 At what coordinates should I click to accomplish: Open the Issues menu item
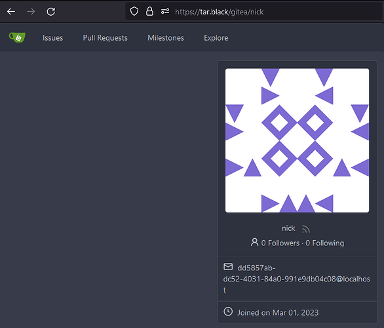pos(52,38)
